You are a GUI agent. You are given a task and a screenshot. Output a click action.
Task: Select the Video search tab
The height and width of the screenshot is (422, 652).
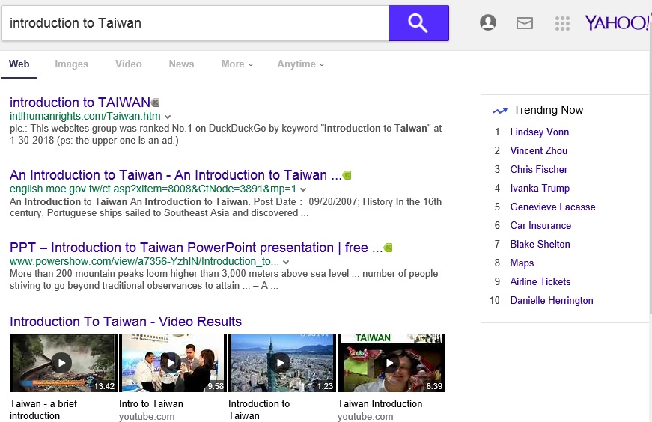128,64
